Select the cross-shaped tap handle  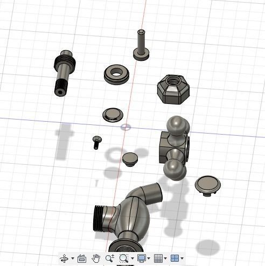click(176, 148)
